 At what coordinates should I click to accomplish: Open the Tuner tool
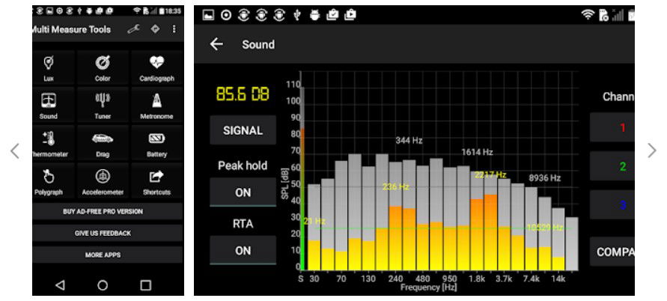103,106
